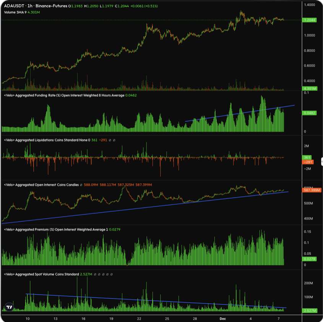
Task: Click the 1.2044 current price label on axis
Action: (x=309, y=20)
